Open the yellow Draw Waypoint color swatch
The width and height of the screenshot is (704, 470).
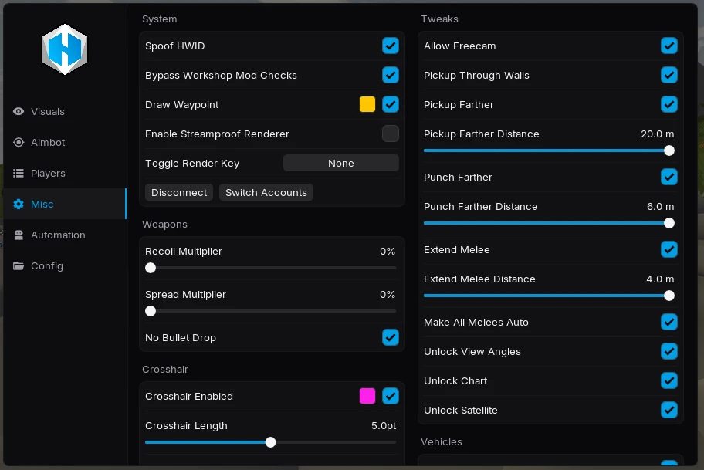[x=367, y=105]
